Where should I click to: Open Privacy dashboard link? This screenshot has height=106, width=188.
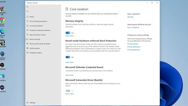pos(134,47)
